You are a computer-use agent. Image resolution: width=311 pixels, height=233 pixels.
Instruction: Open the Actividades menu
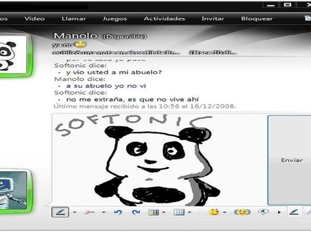(164, 19)
